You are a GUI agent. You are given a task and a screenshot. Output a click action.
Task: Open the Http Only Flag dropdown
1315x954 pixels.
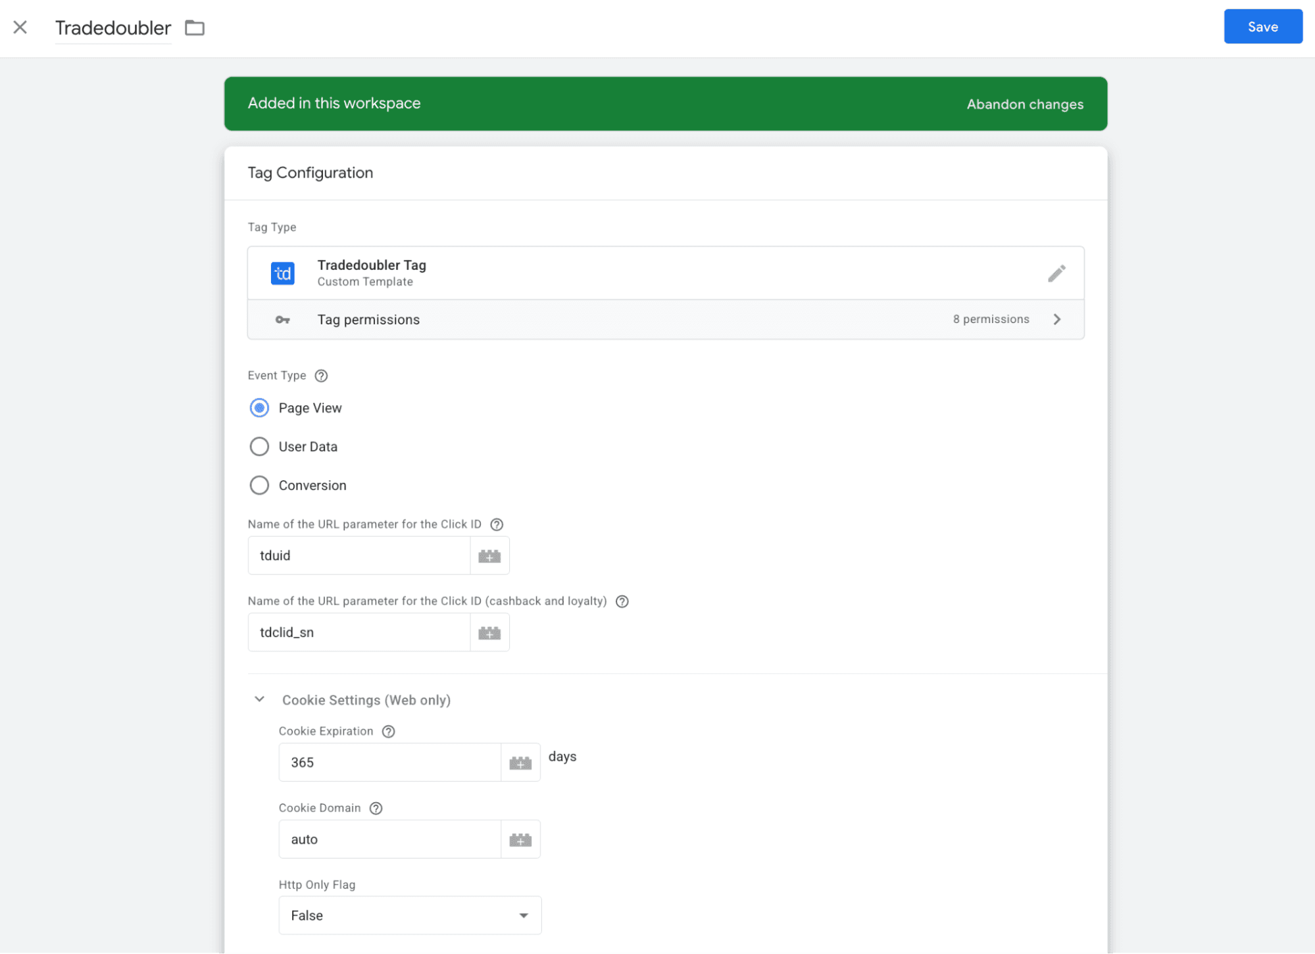[410, 915]
